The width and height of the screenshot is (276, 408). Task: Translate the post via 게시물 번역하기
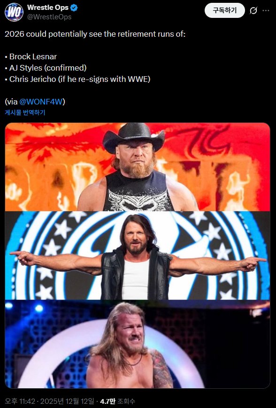(25, 112)
